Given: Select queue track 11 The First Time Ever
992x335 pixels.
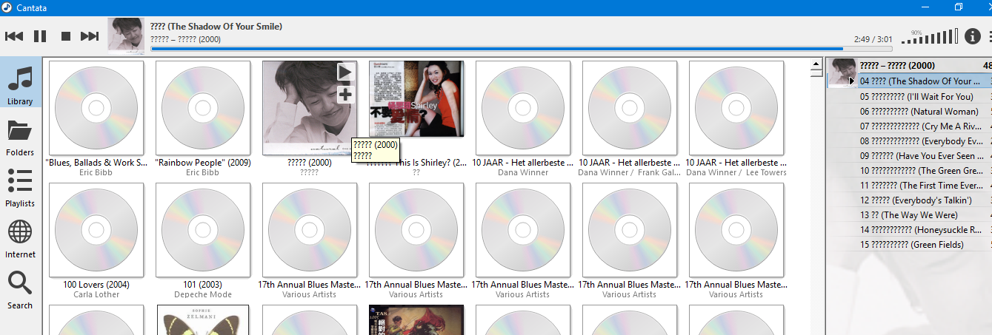Looking at the screenshot, I should tap(910, 185).
